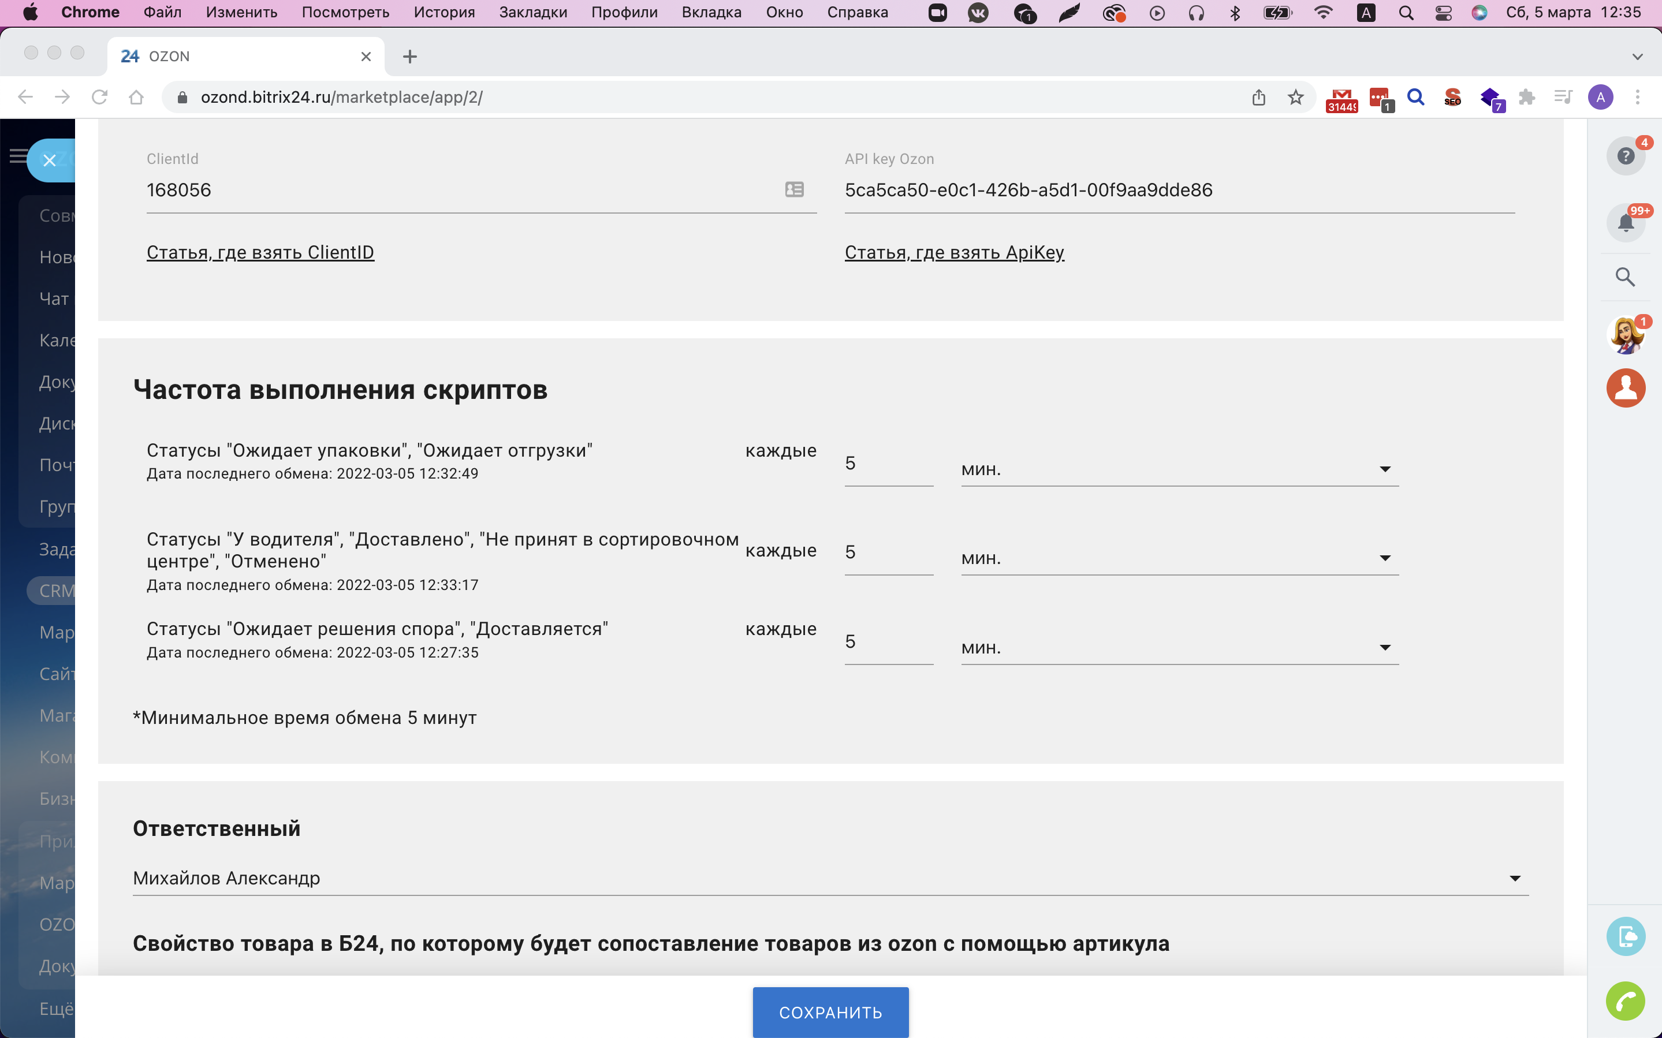This screenshot has height=1038, width=1662.
Task: Click the Bitrix24 help question mark icon
Action: tap(1625, 156)
